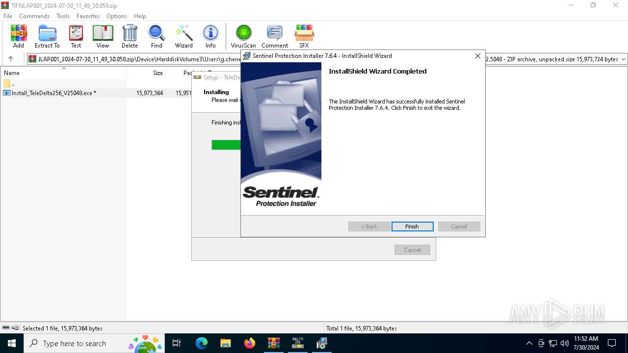The width and height of the screenshot is (628, 353).
Task: Open the Help menu
Action: coord(140,16)
